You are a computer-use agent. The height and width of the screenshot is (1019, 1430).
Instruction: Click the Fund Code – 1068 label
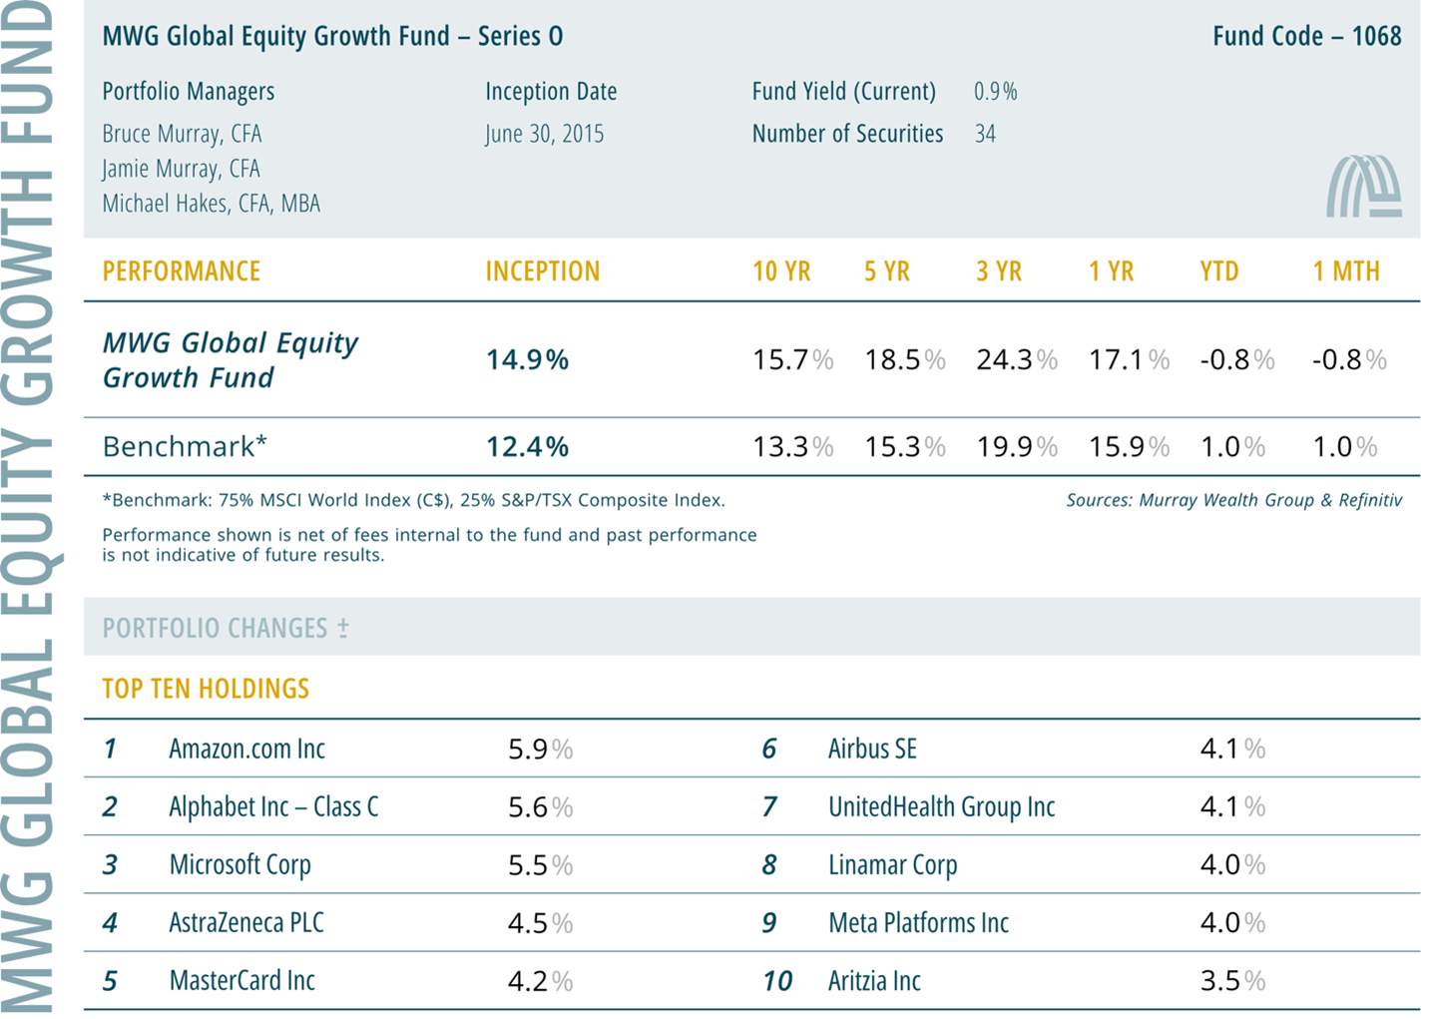point(1306,37)
